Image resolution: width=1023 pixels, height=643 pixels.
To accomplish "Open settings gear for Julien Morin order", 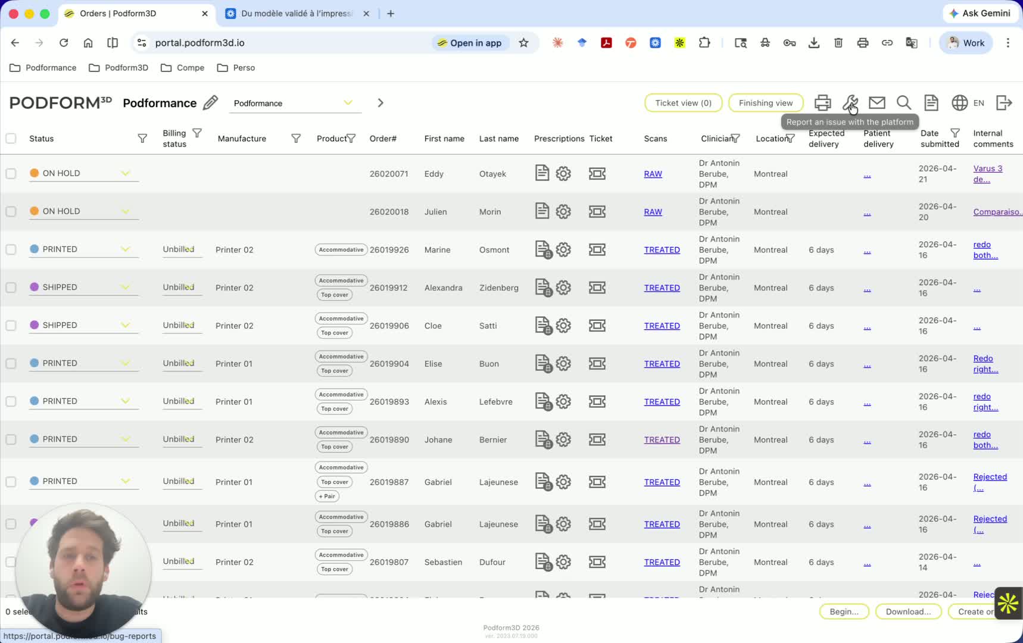I will click(563, 211).
